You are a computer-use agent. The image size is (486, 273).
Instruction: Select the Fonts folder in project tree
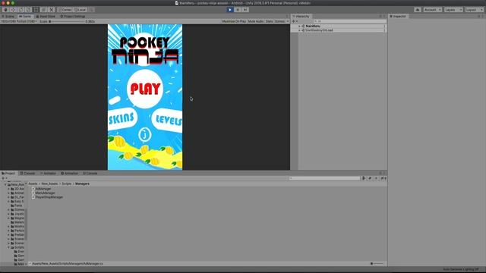pos(17,206)
